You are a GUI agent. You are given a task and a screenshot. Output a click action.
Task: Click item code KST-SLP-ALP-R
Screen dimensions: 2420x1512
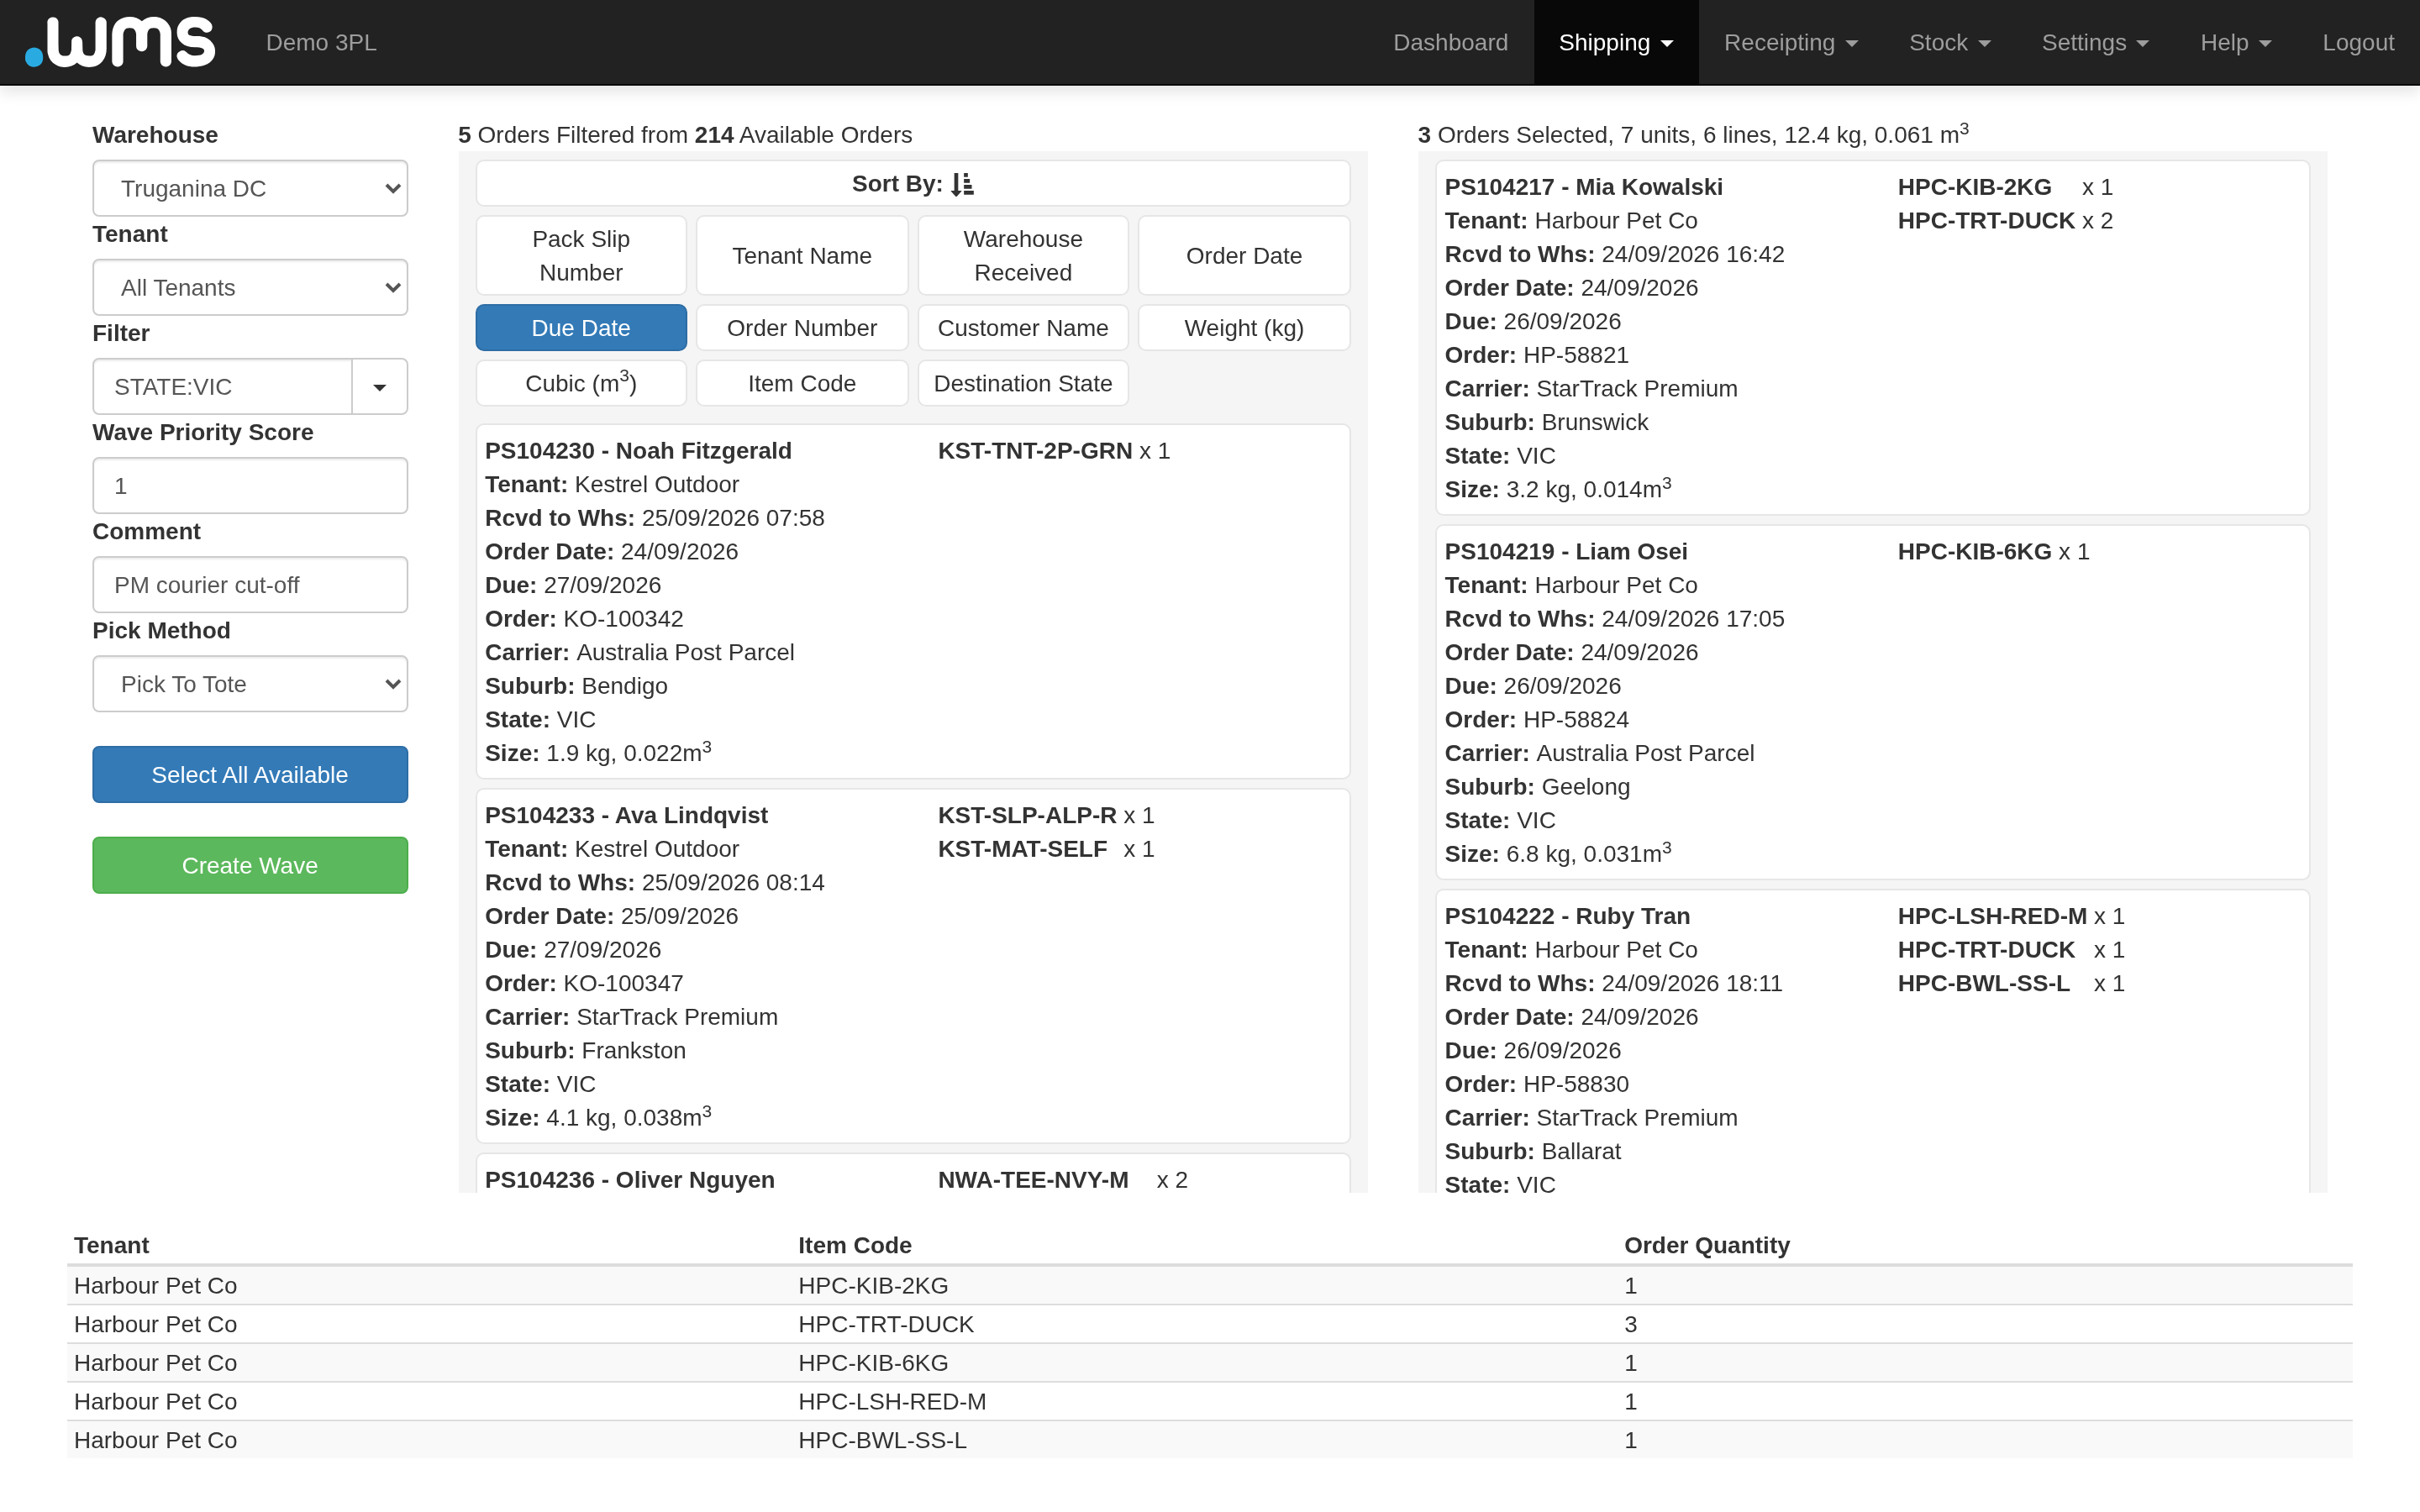tap(1027, 815)
